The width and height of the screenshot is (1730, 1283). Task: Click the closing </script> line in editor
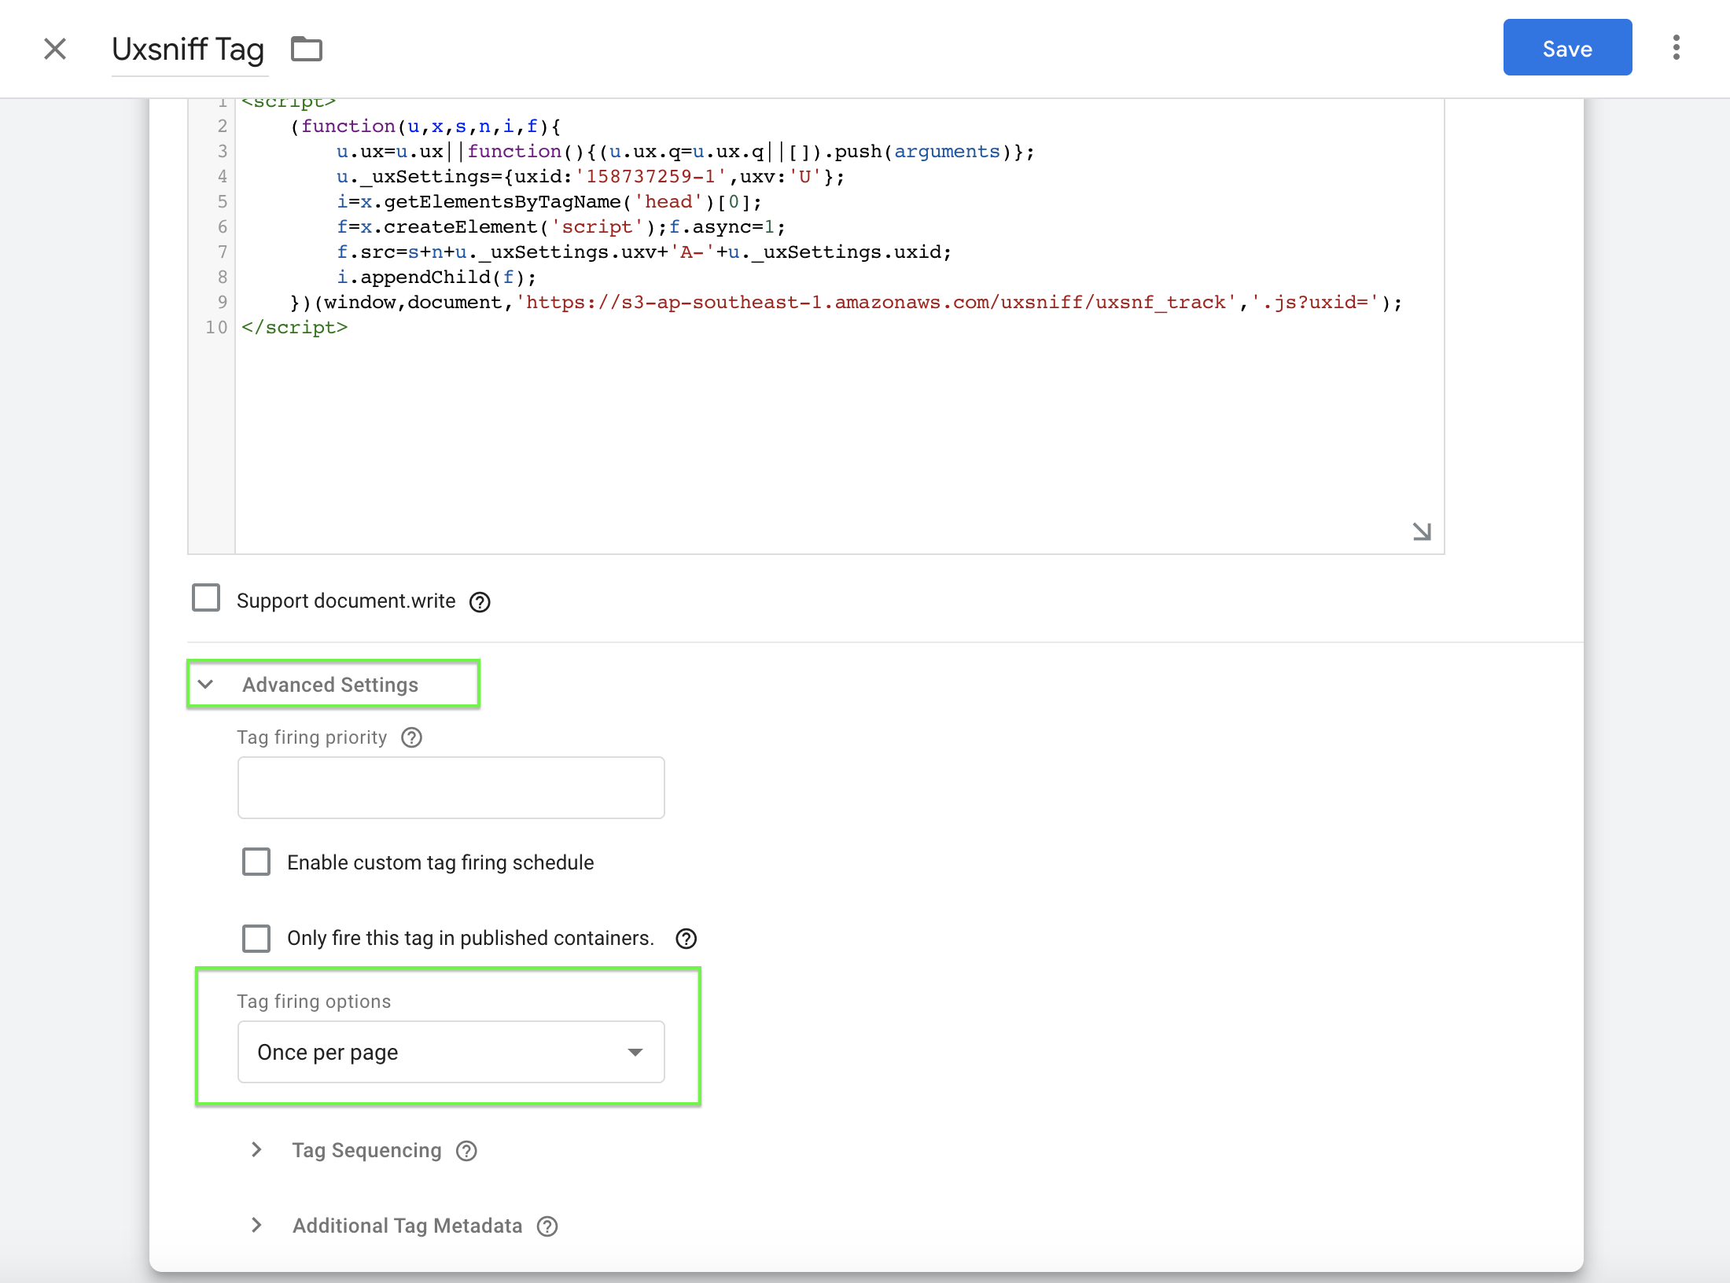coord(294,327)
